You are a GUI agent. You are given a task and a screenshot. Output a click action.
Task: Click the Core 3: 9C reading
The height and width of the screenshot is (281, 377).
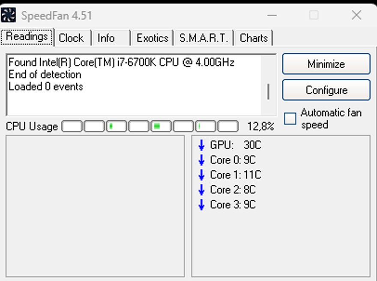click(233, 205)
